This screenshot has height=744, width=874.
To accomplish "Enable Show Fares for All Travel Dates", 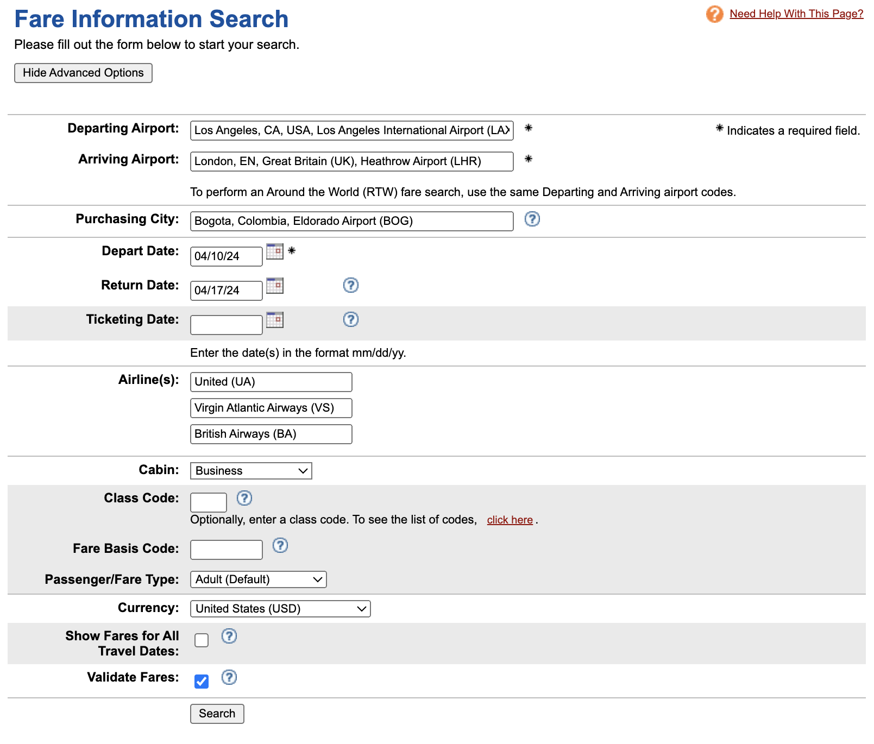I will 202,640.
